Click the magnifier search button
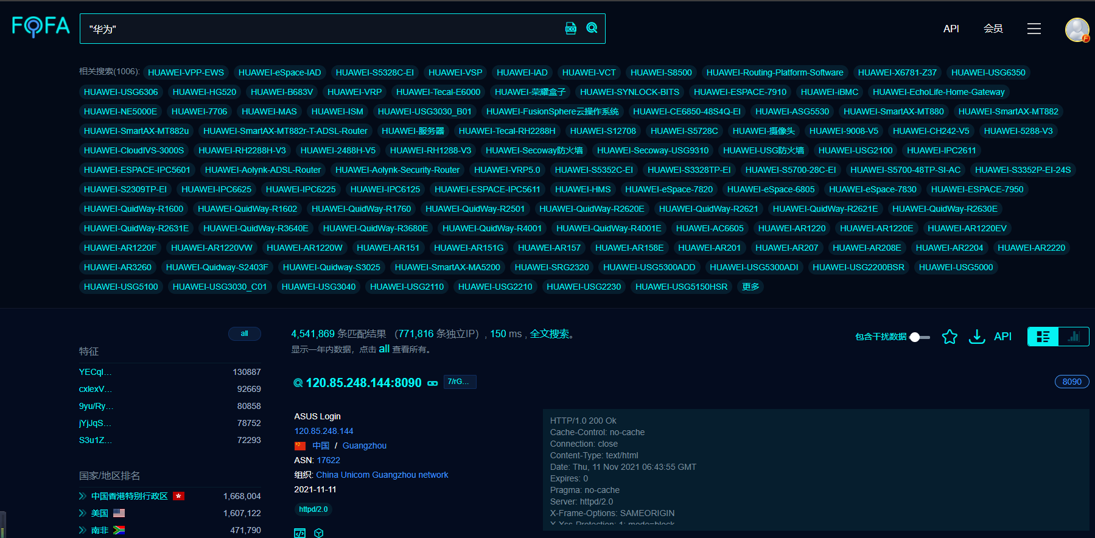The width and height of the screenshot is (1095, 538). click(592, 28)
